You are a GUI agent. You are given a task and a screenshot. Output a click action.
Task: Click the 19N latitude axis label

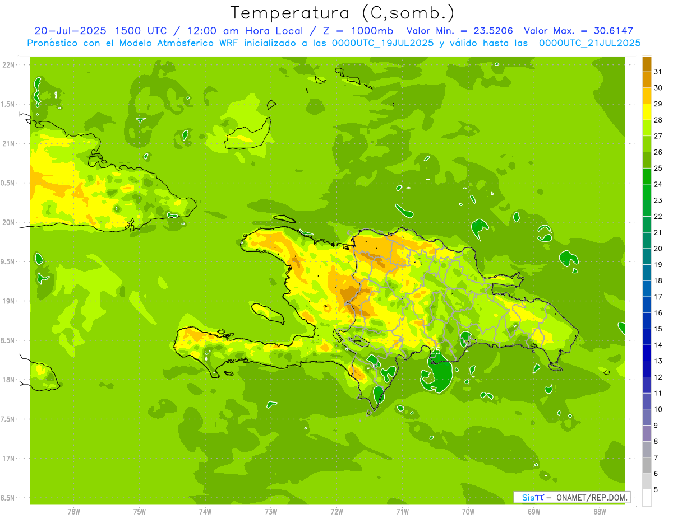[x=9, y=301]
